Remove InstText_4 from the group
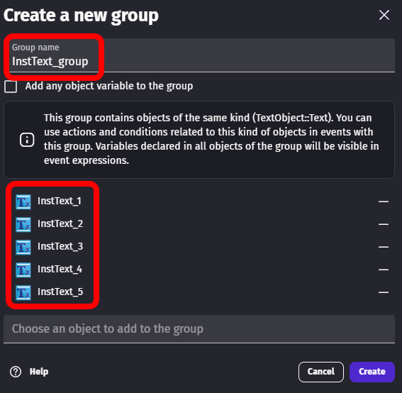Viewport: 402px width, 393px height. click(x=384, y=270)
